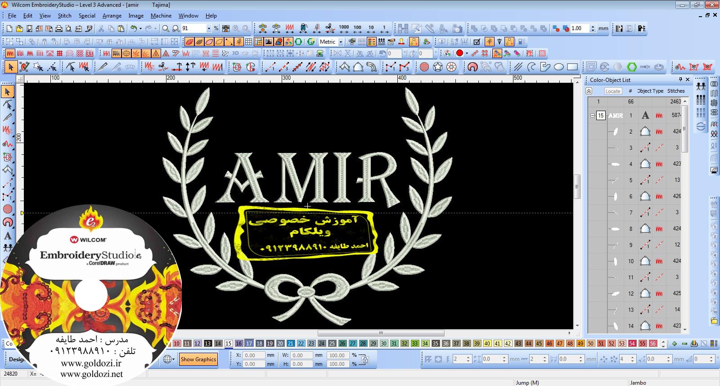The width and height of the screenshot is (720, 386).
Task: Open the File menu
Action: (x=12, y=16)
